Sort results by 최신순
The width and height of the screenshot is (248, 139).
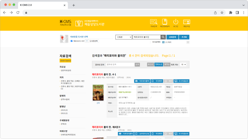coord(150,64)
